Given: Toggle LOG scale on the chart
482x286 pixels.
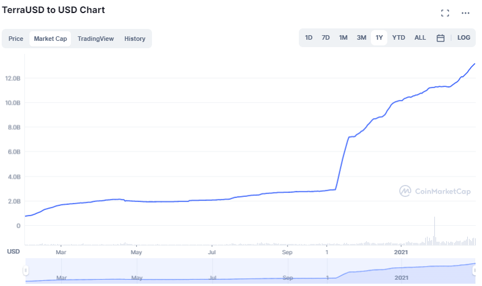Looking at the screenshot, I should [463, 37].
